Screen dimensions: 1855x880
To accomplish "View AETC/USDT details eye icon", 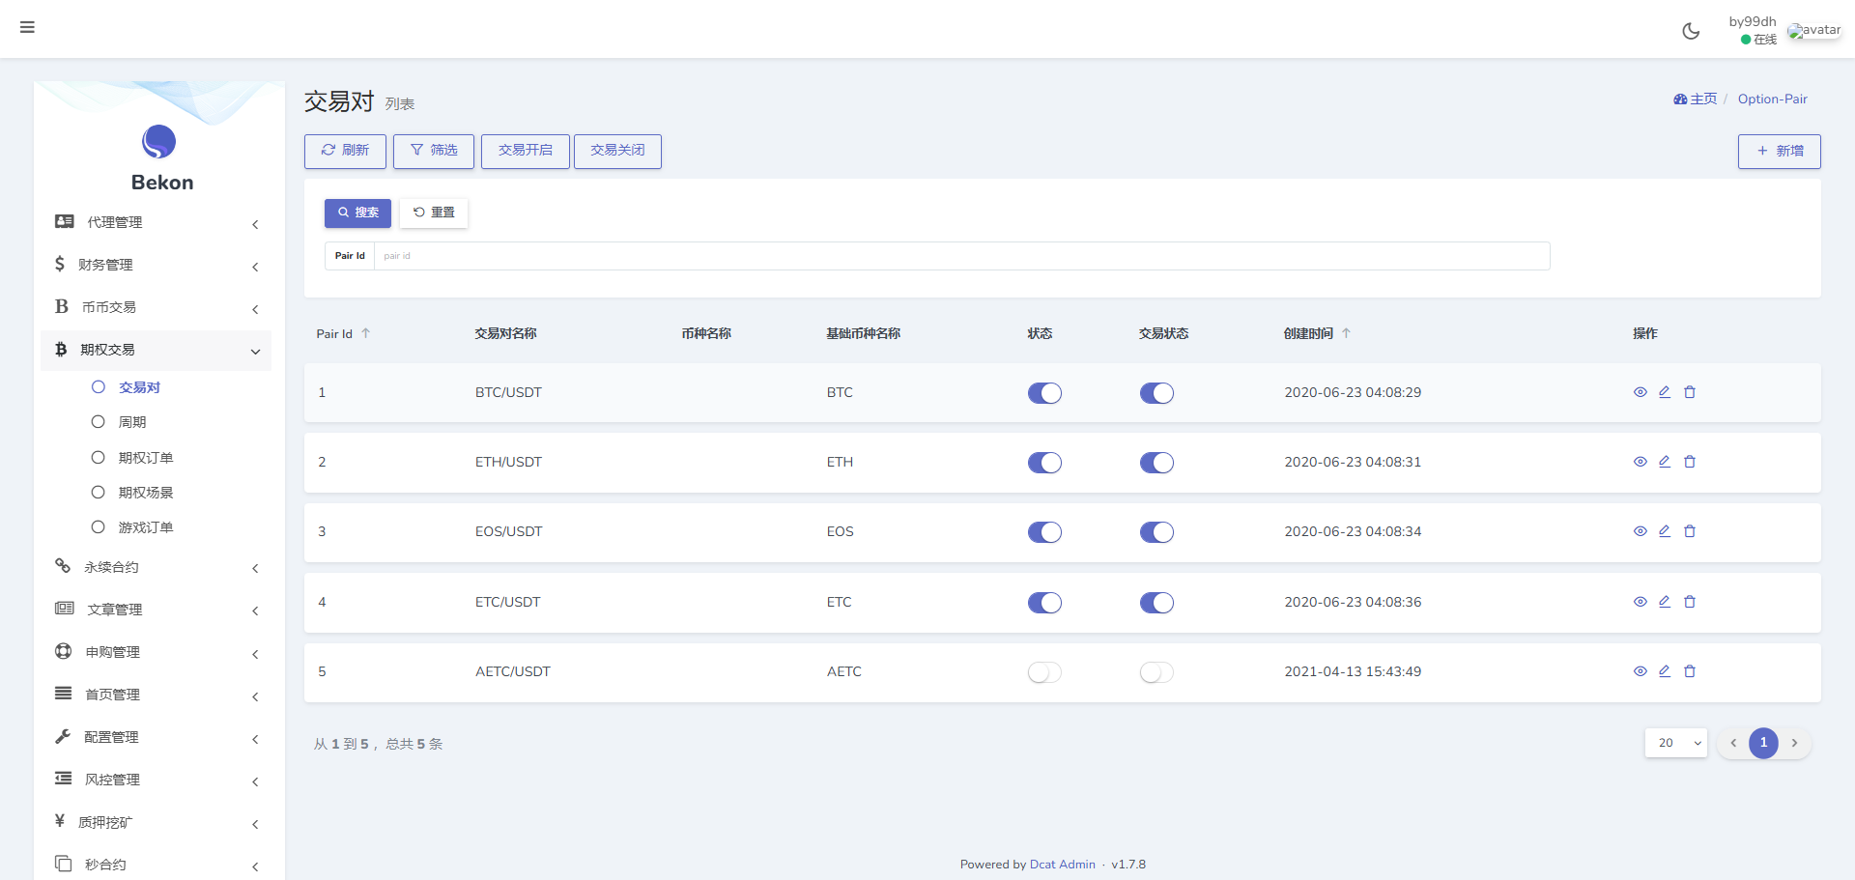I will [1640, 671].
